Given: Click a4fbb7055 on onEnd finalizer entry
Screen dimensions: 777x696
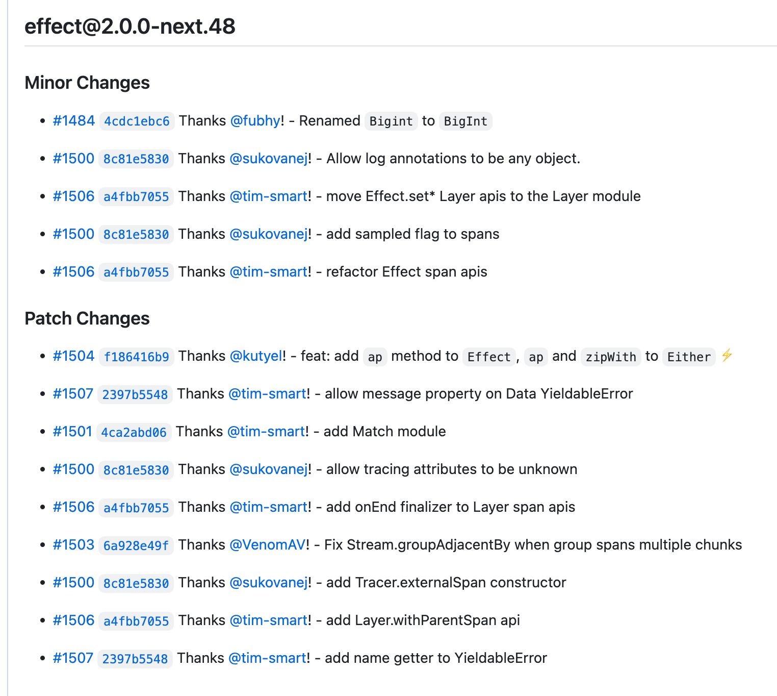Looking at the screenshot, I should [x=136, y=508].
